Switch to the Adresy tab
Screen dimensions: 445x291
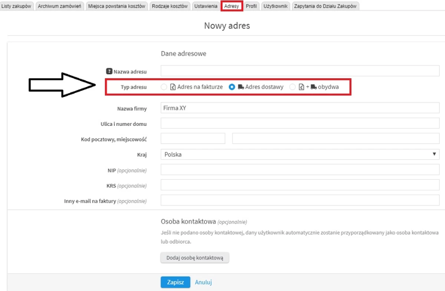(x=232, y=6)
